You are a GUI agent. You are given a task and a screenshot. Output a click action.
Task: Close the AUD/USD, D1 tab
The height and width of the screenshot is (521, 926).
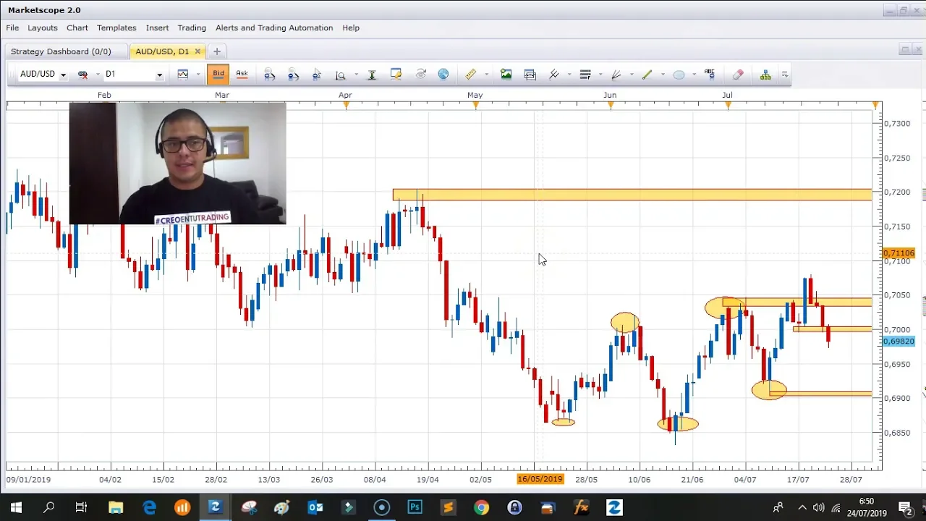pos(197,51)
